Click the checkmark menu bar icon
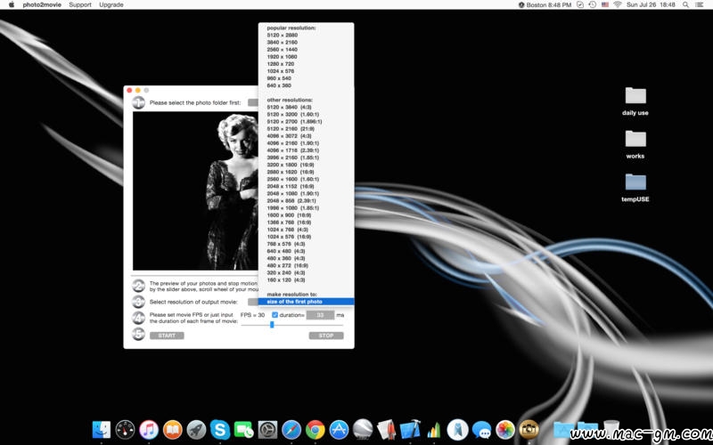Screen dimensions: 713x445 [580, 4]
